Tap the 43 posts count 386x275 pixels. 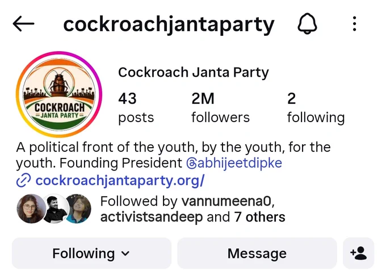point(136,108)
